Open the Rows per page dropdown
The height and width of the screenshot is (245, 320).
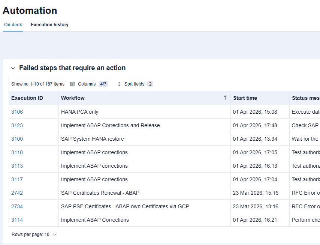(34, 234)
